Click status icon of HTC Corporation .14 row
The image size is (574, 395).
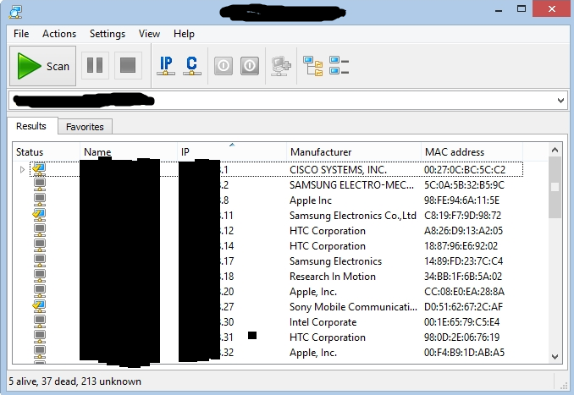pyautogui.click(x=40, y=246)
